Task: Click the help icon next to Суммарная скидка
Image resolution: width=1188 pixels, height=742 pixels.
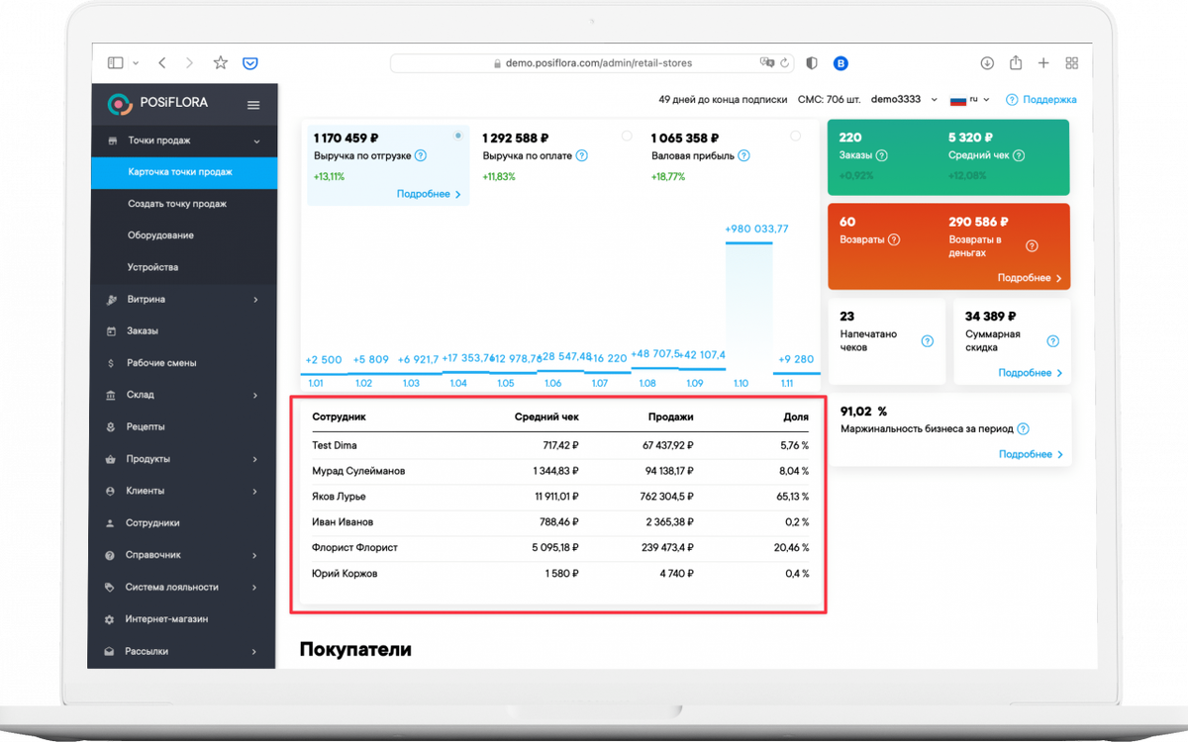Action: click(1053, 341)
